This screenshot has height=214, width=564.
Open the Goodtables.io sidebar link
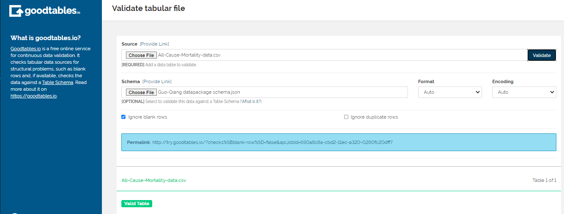point(26,49)
